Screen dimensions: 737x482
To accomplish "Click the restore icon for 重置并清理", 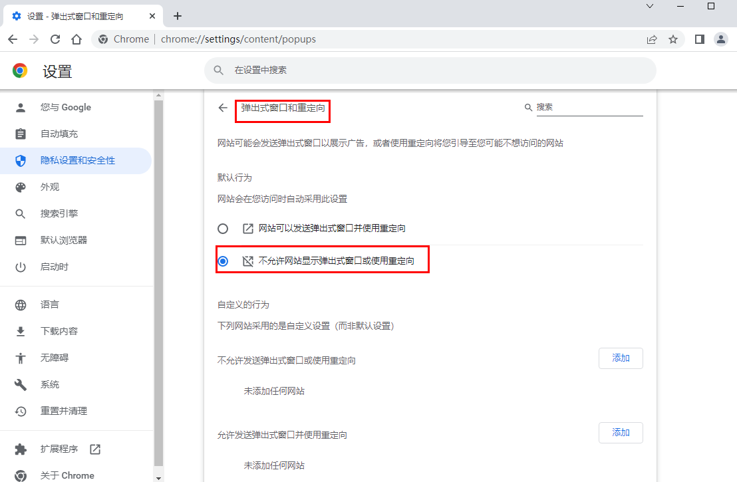I will tap(20, 412).
